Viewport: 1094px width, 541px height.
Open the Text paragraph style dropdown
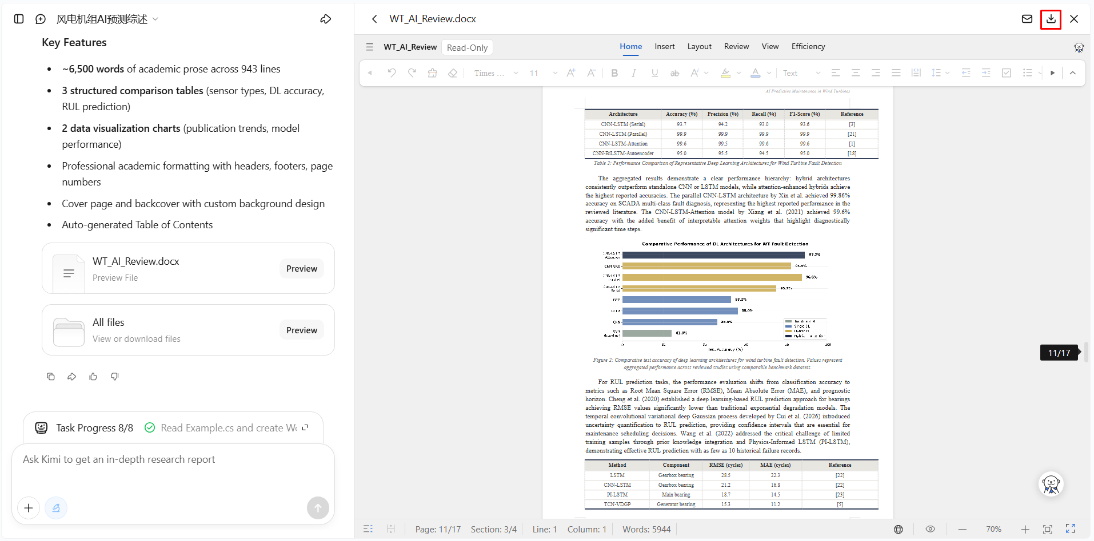coord(801,73)
